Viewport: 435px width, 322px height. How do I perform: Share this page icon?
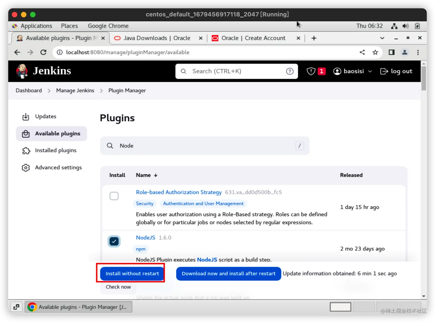pos(362,52)
